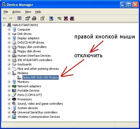Open the Help toolbar icon
Image resolution: width=140 pixels, height=129 pixels.
(x=43, y=18)
